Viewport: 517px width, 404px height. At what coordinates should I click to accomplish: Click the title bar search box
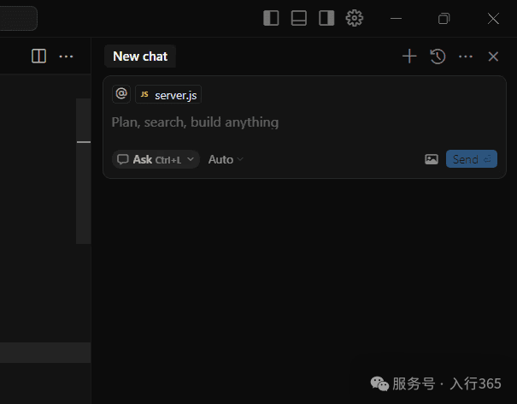pyautogui.click(x=17, y=18)
